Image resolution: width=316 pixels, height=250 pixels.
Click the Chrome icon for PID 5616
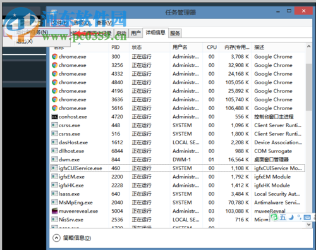click(54, 108)
